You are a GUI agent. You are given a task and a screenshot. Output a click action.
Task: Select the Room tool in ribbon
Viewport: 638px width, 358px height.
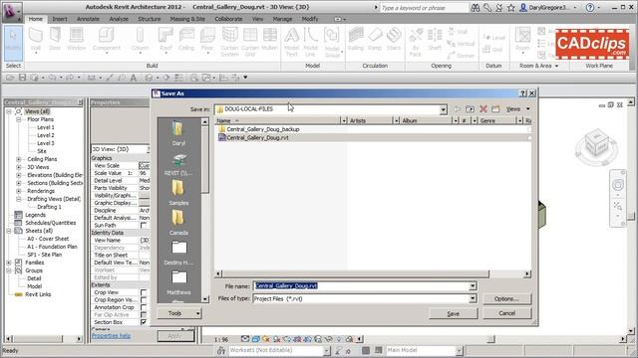(522, 40)
